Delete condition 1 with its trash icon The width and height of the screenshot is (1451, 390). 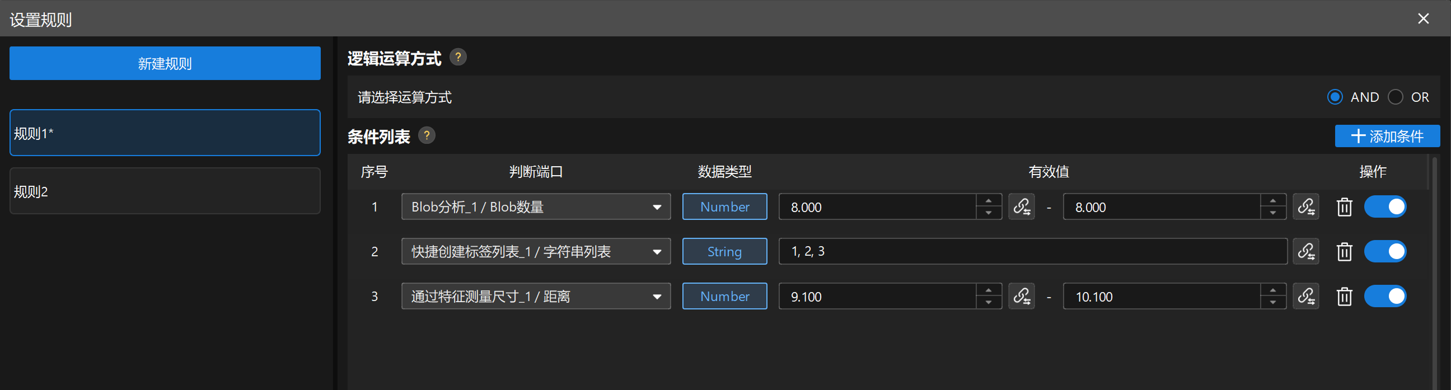click(x=1345, y=206)
